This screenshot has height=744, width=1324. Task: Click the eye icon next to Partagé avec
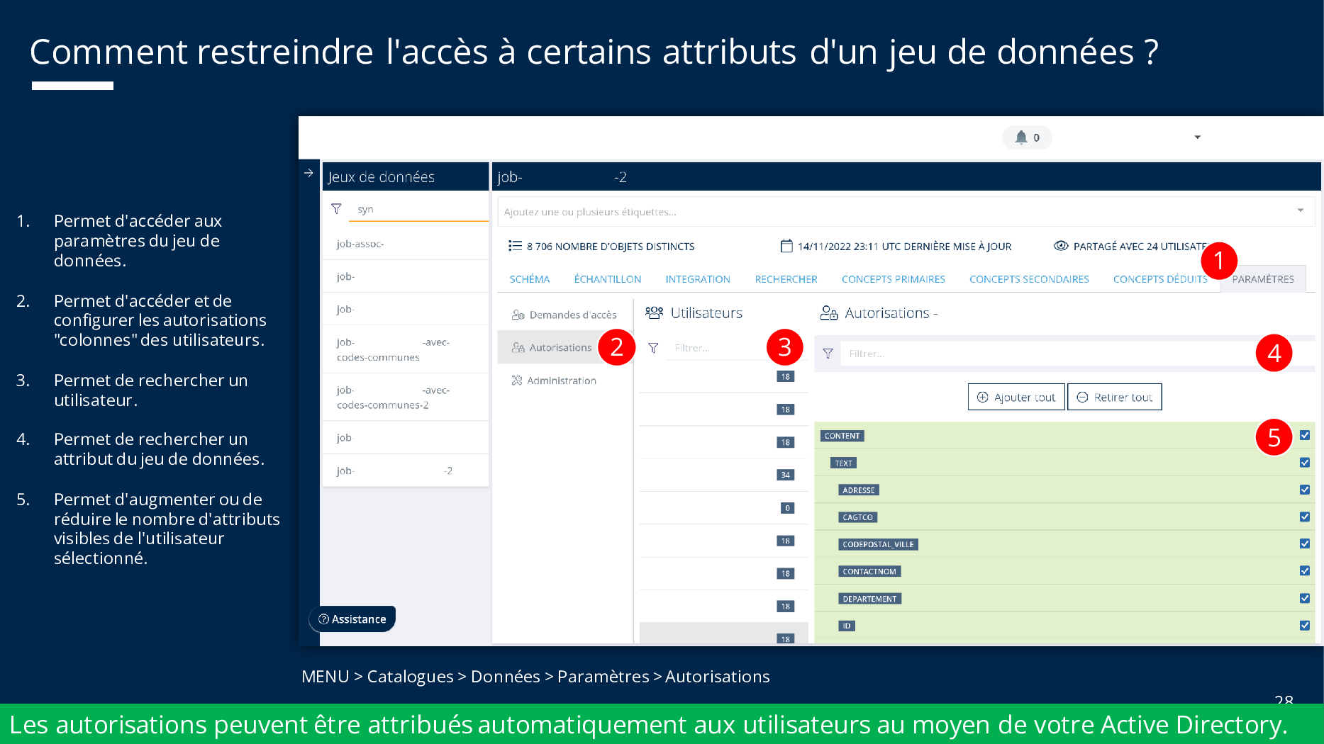(1060, 246)
